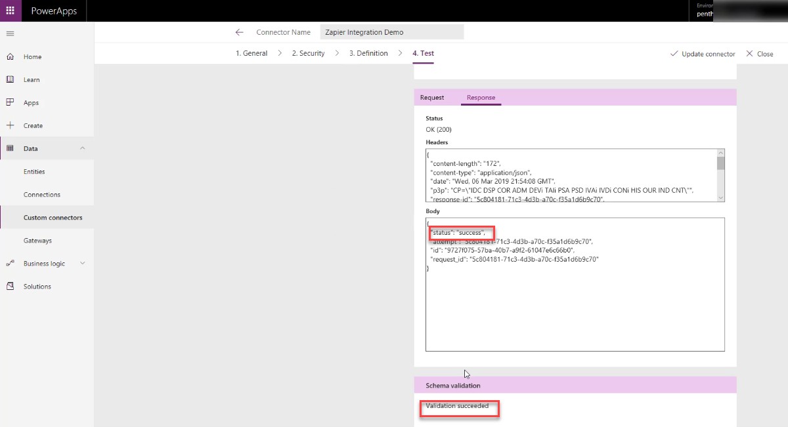Open Home in the sidebar

33,56
